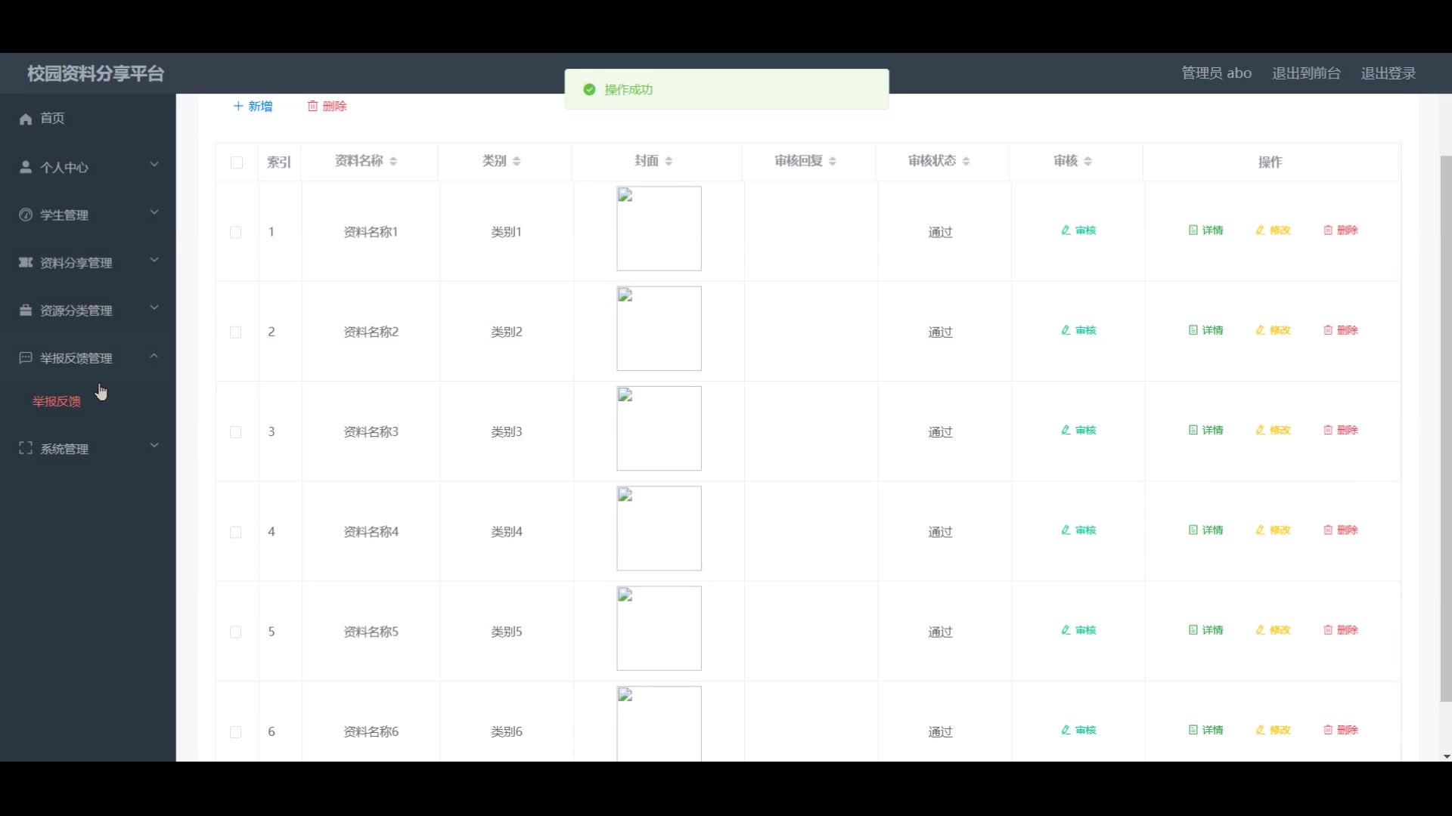
Task: Click red 删除 for 资料名称5
Action: 1341,630
